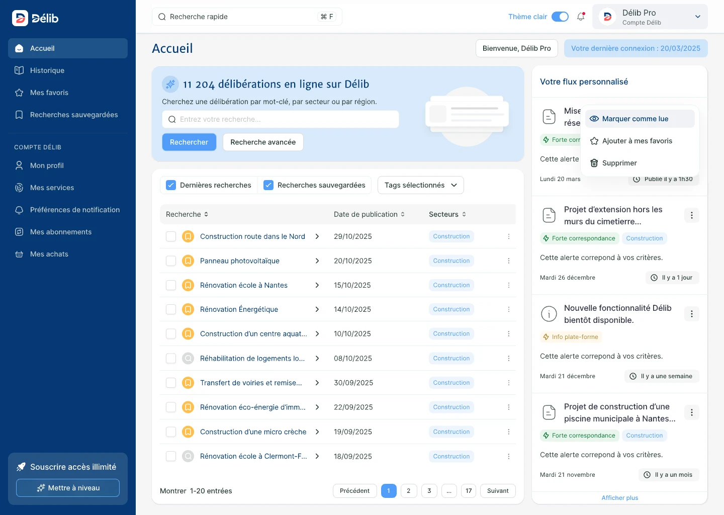Click document icon of Projet d'extension alert
The width and height of the screenshot is (724, 515).
coord(549,215)
